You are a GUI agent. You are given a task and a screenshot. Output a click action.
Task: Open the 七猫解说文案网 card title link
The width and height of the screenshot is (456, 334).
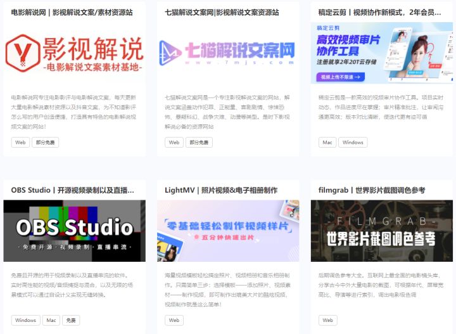(x=222, y=13)
